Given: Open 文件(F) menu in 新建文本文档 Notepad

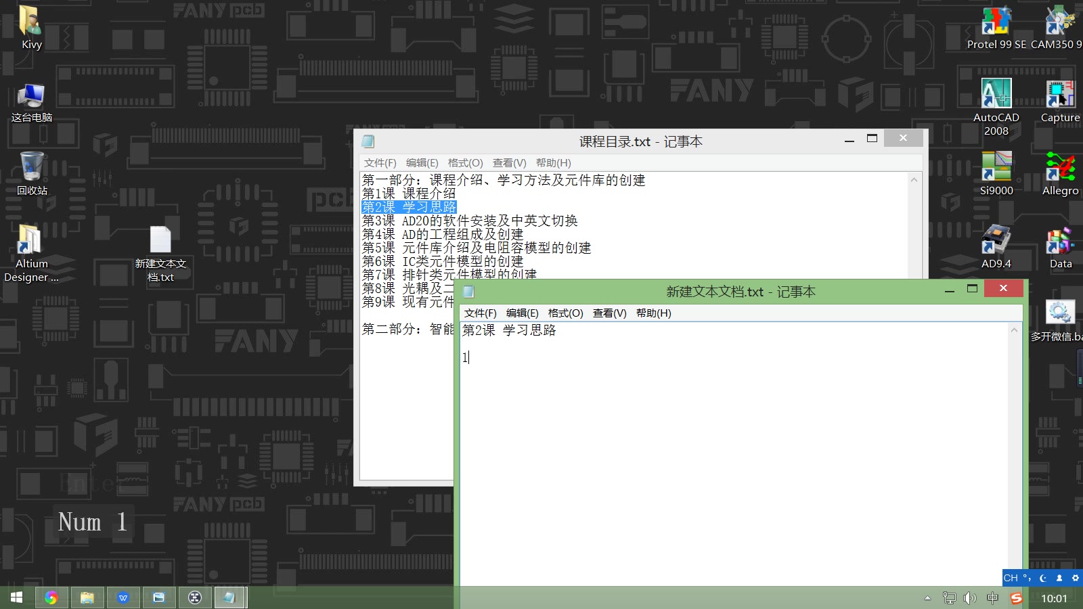Looking at the screenshot, I should coord(481,313).
